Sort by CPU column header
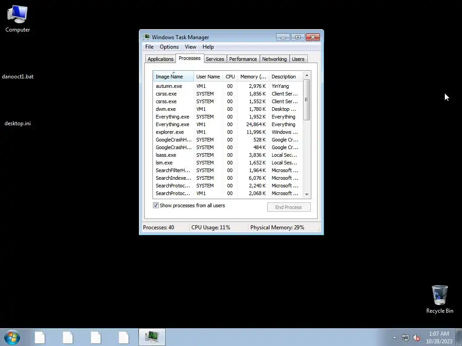Viewport: 462px width, 346px height. pyautogui.click(x=230, y=77)
